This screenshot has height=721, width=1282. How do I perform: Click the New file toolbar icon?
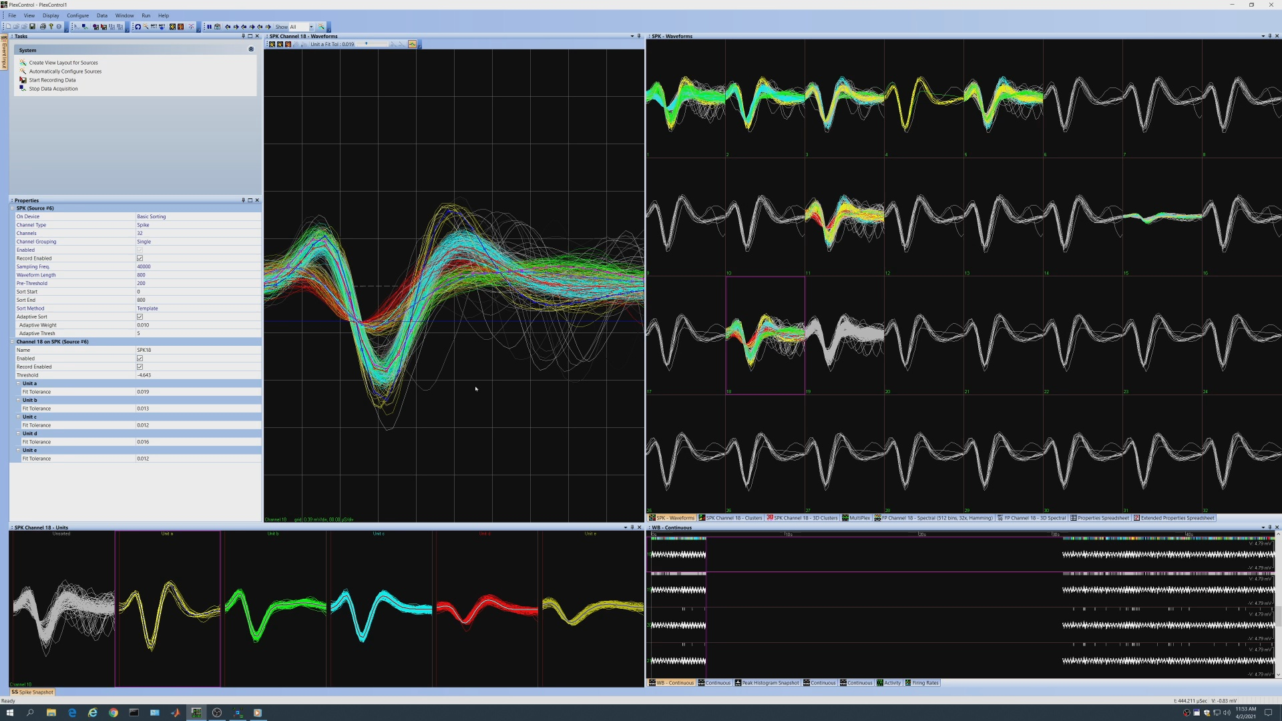point(8,27)
